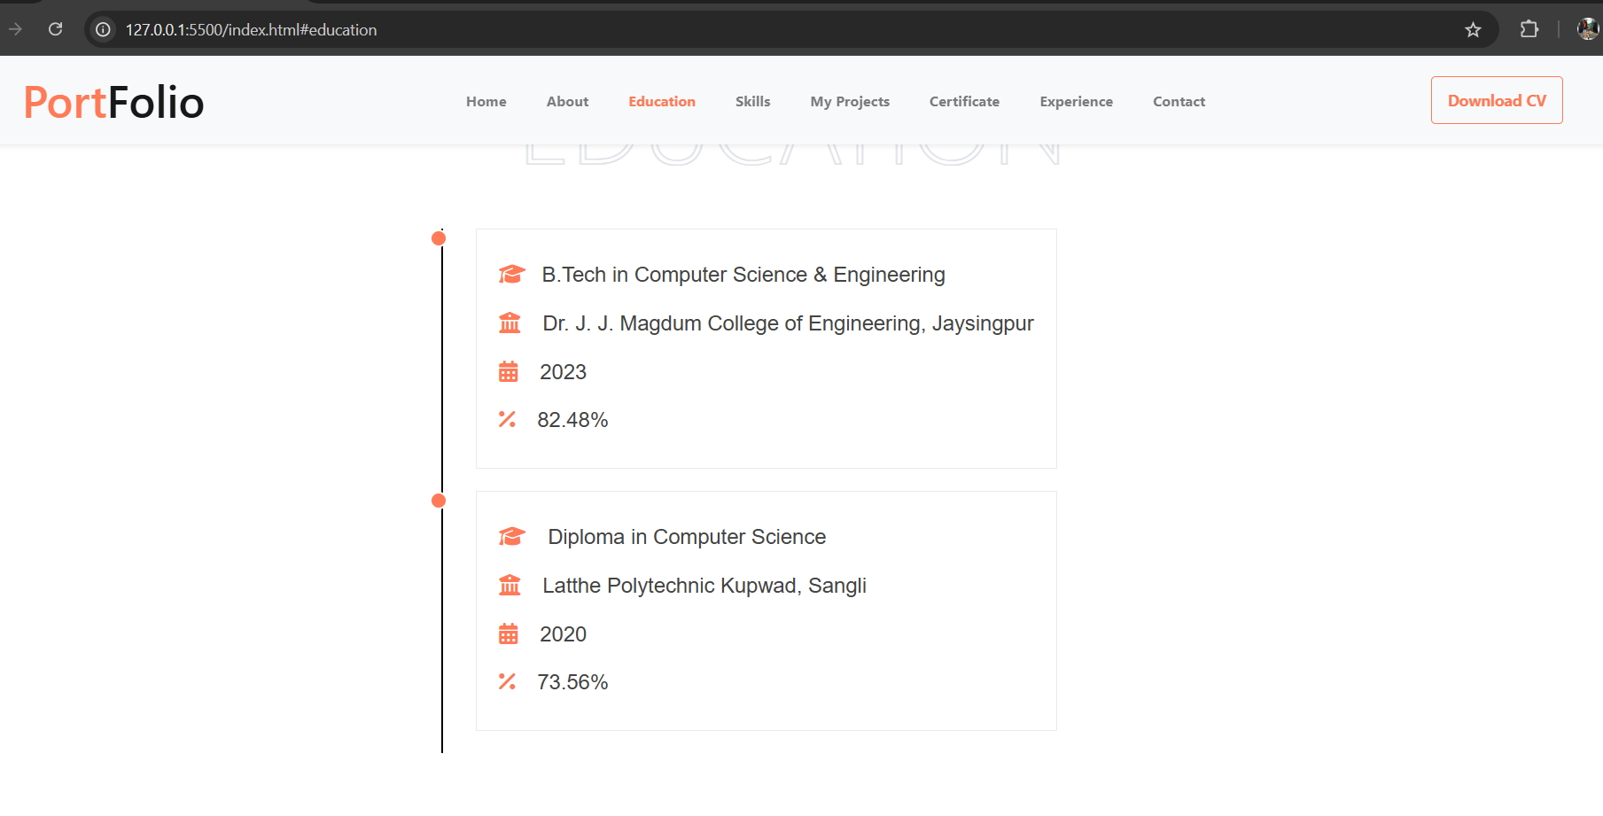Click the PortFolio logo
The height and width of the screenshot is (816, 1603).
113,102
